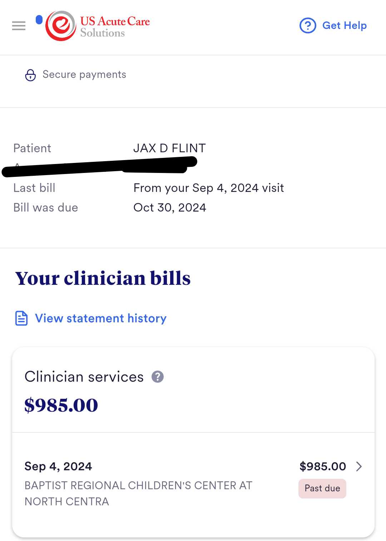Click the Secure payments label text
This screenshot has width=386, height=541.
[84, 74]
